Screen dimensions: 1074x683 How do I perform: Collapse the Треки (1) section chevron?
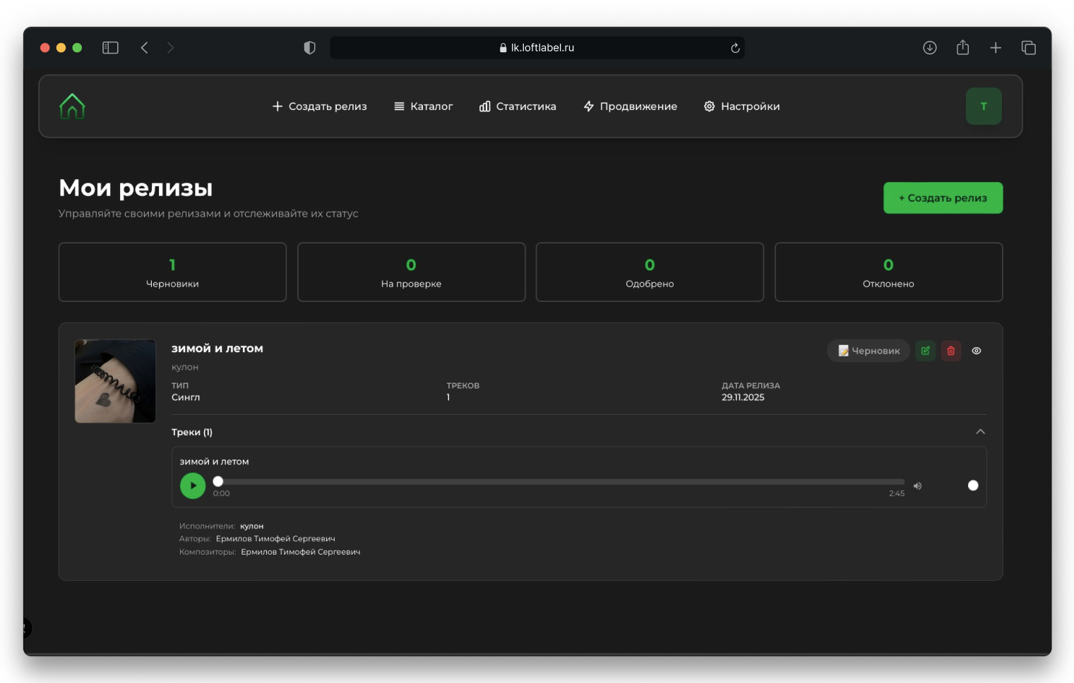[x=980, y=432]
